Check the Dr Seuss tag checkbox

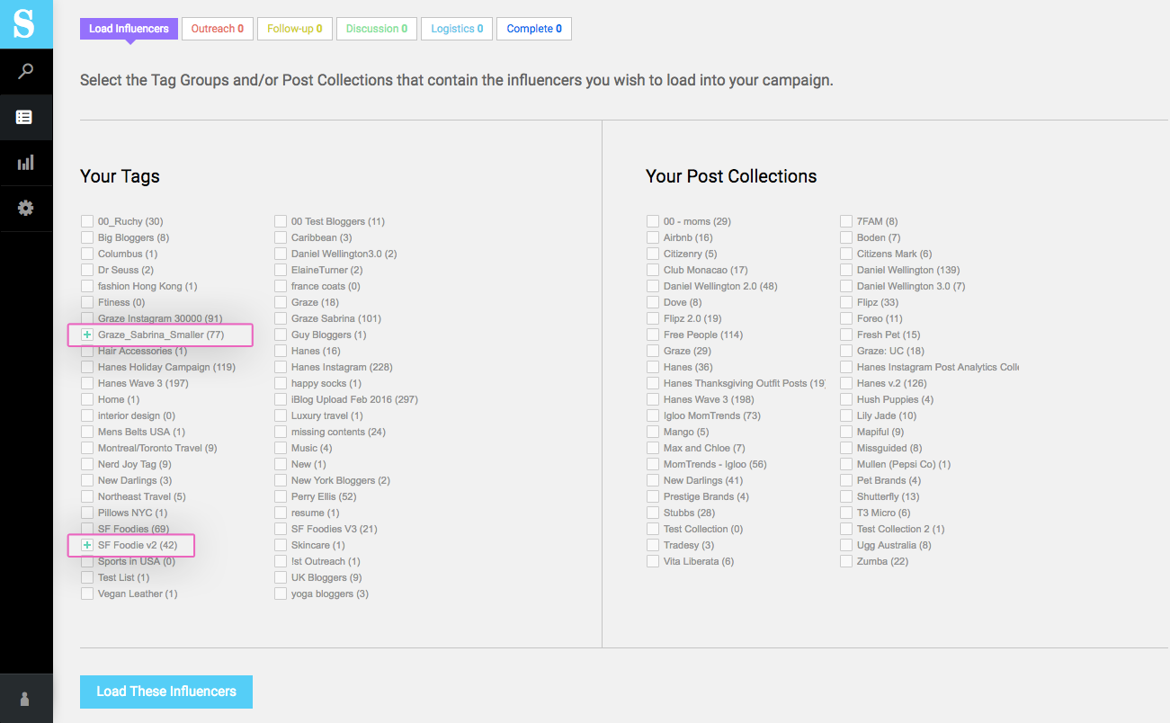87,270
